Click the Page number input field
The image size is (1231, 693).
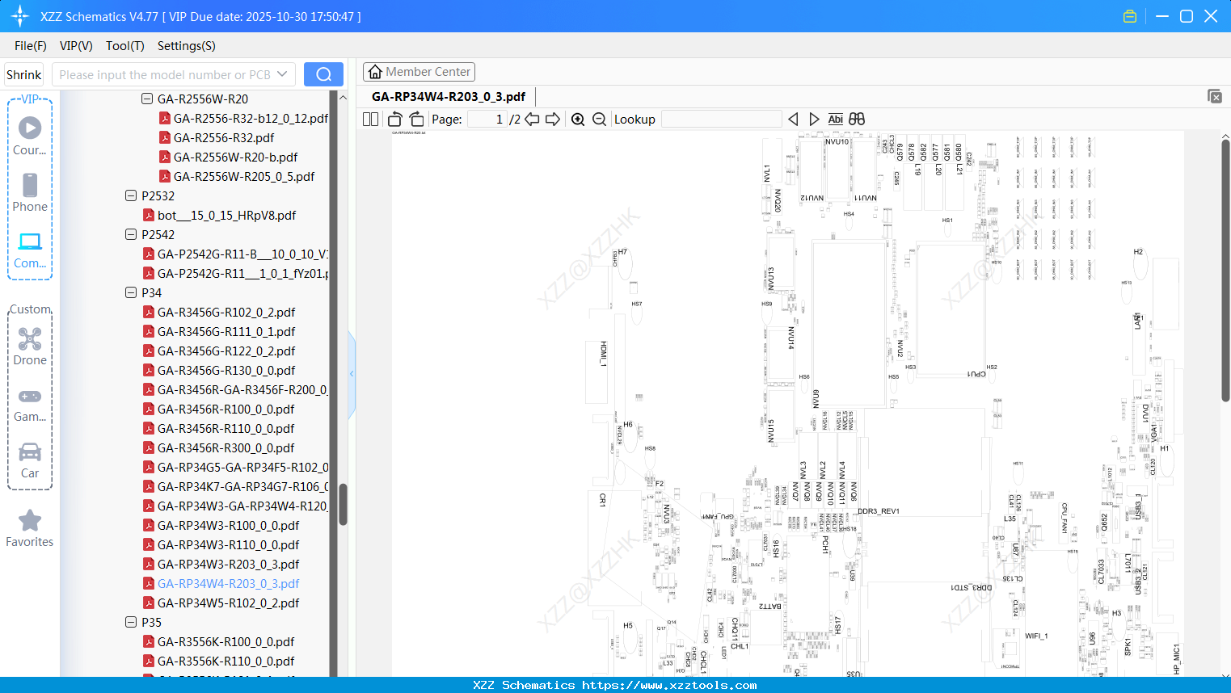[x=487, y=119]
